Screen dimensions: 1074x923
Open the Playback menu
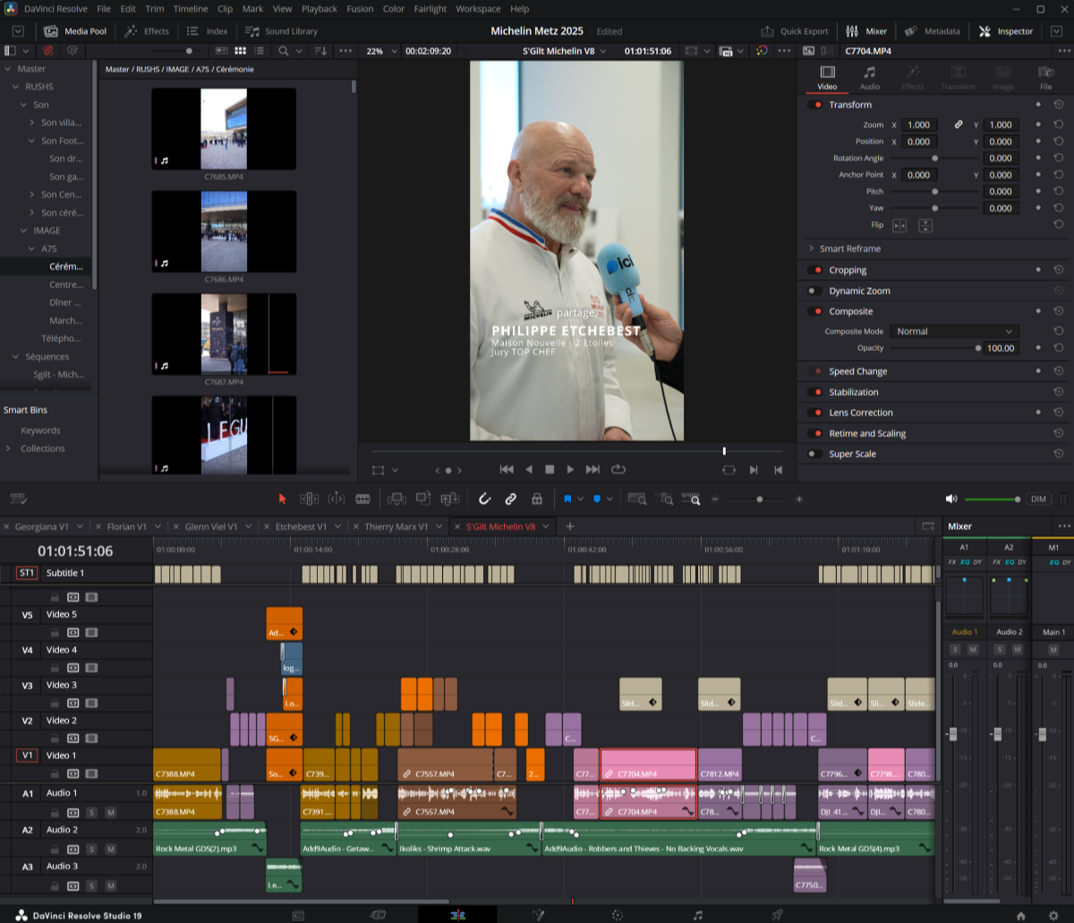point(320,9)
